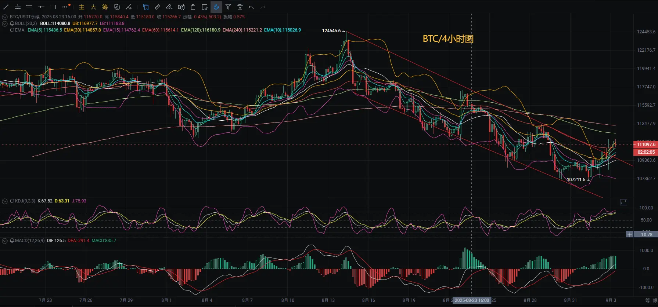Click the EMA(10):115026.9 value
The width and height of the screenshot is (658, 307).
(x=283, y=30)
